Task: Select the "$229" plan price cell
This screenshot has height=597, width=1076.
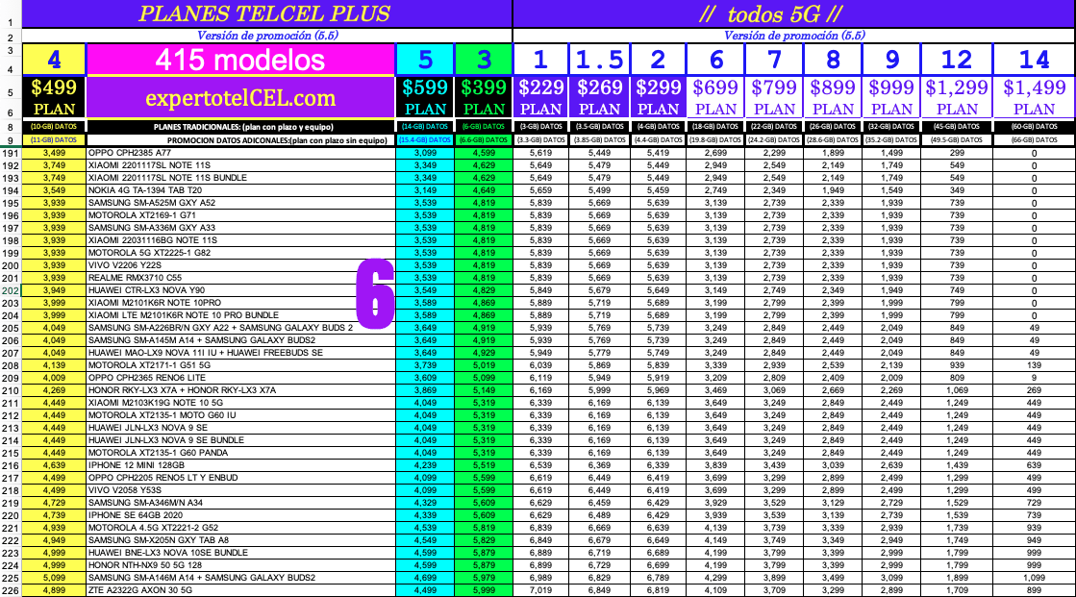Action: pyautogui.click(x=540, y=87)
